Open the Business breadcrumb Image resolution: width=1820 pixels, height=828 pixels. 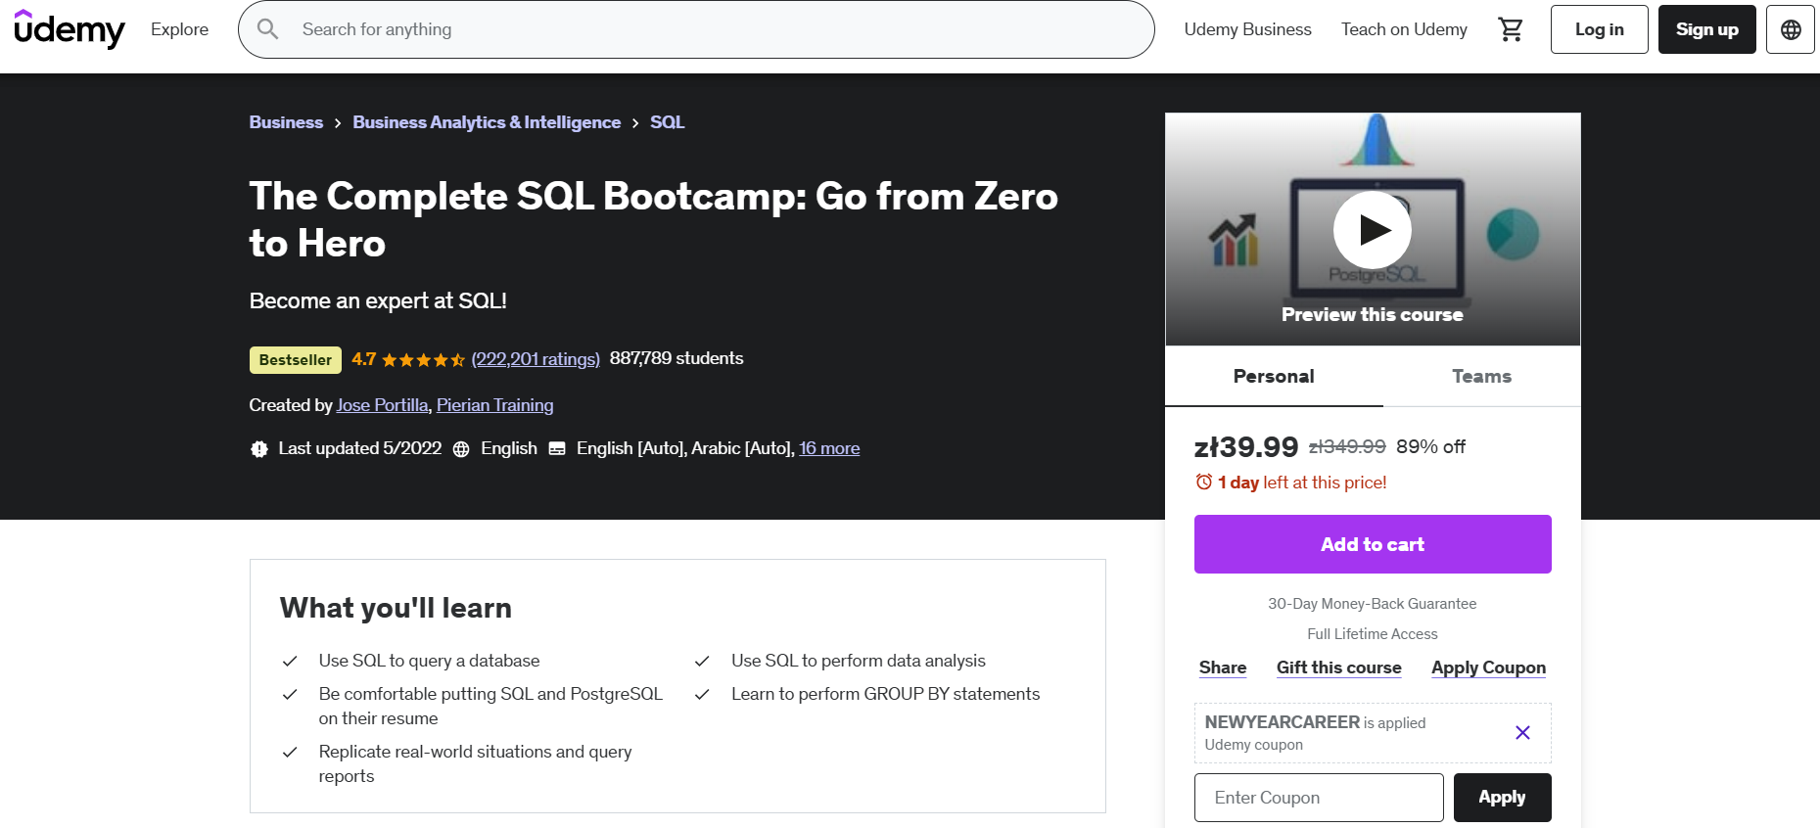pos(286,122)
